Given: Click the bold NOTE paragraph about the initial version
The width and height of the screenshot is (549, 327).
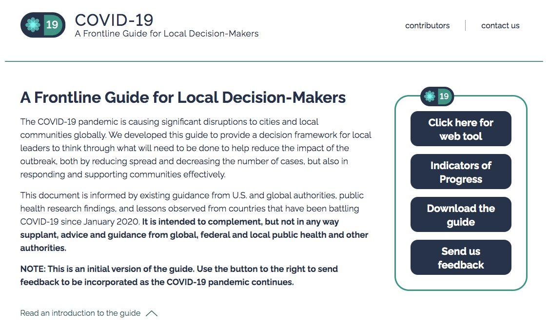Looking at the screenshot, I should (x=179, y=275).
